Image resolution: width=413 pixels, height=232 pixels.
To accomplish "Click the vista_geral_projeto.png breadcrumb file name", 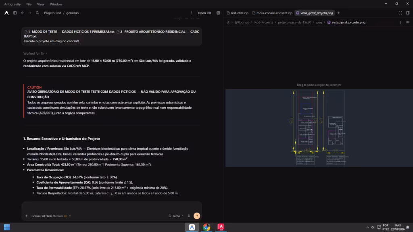I will click(348, 23).
